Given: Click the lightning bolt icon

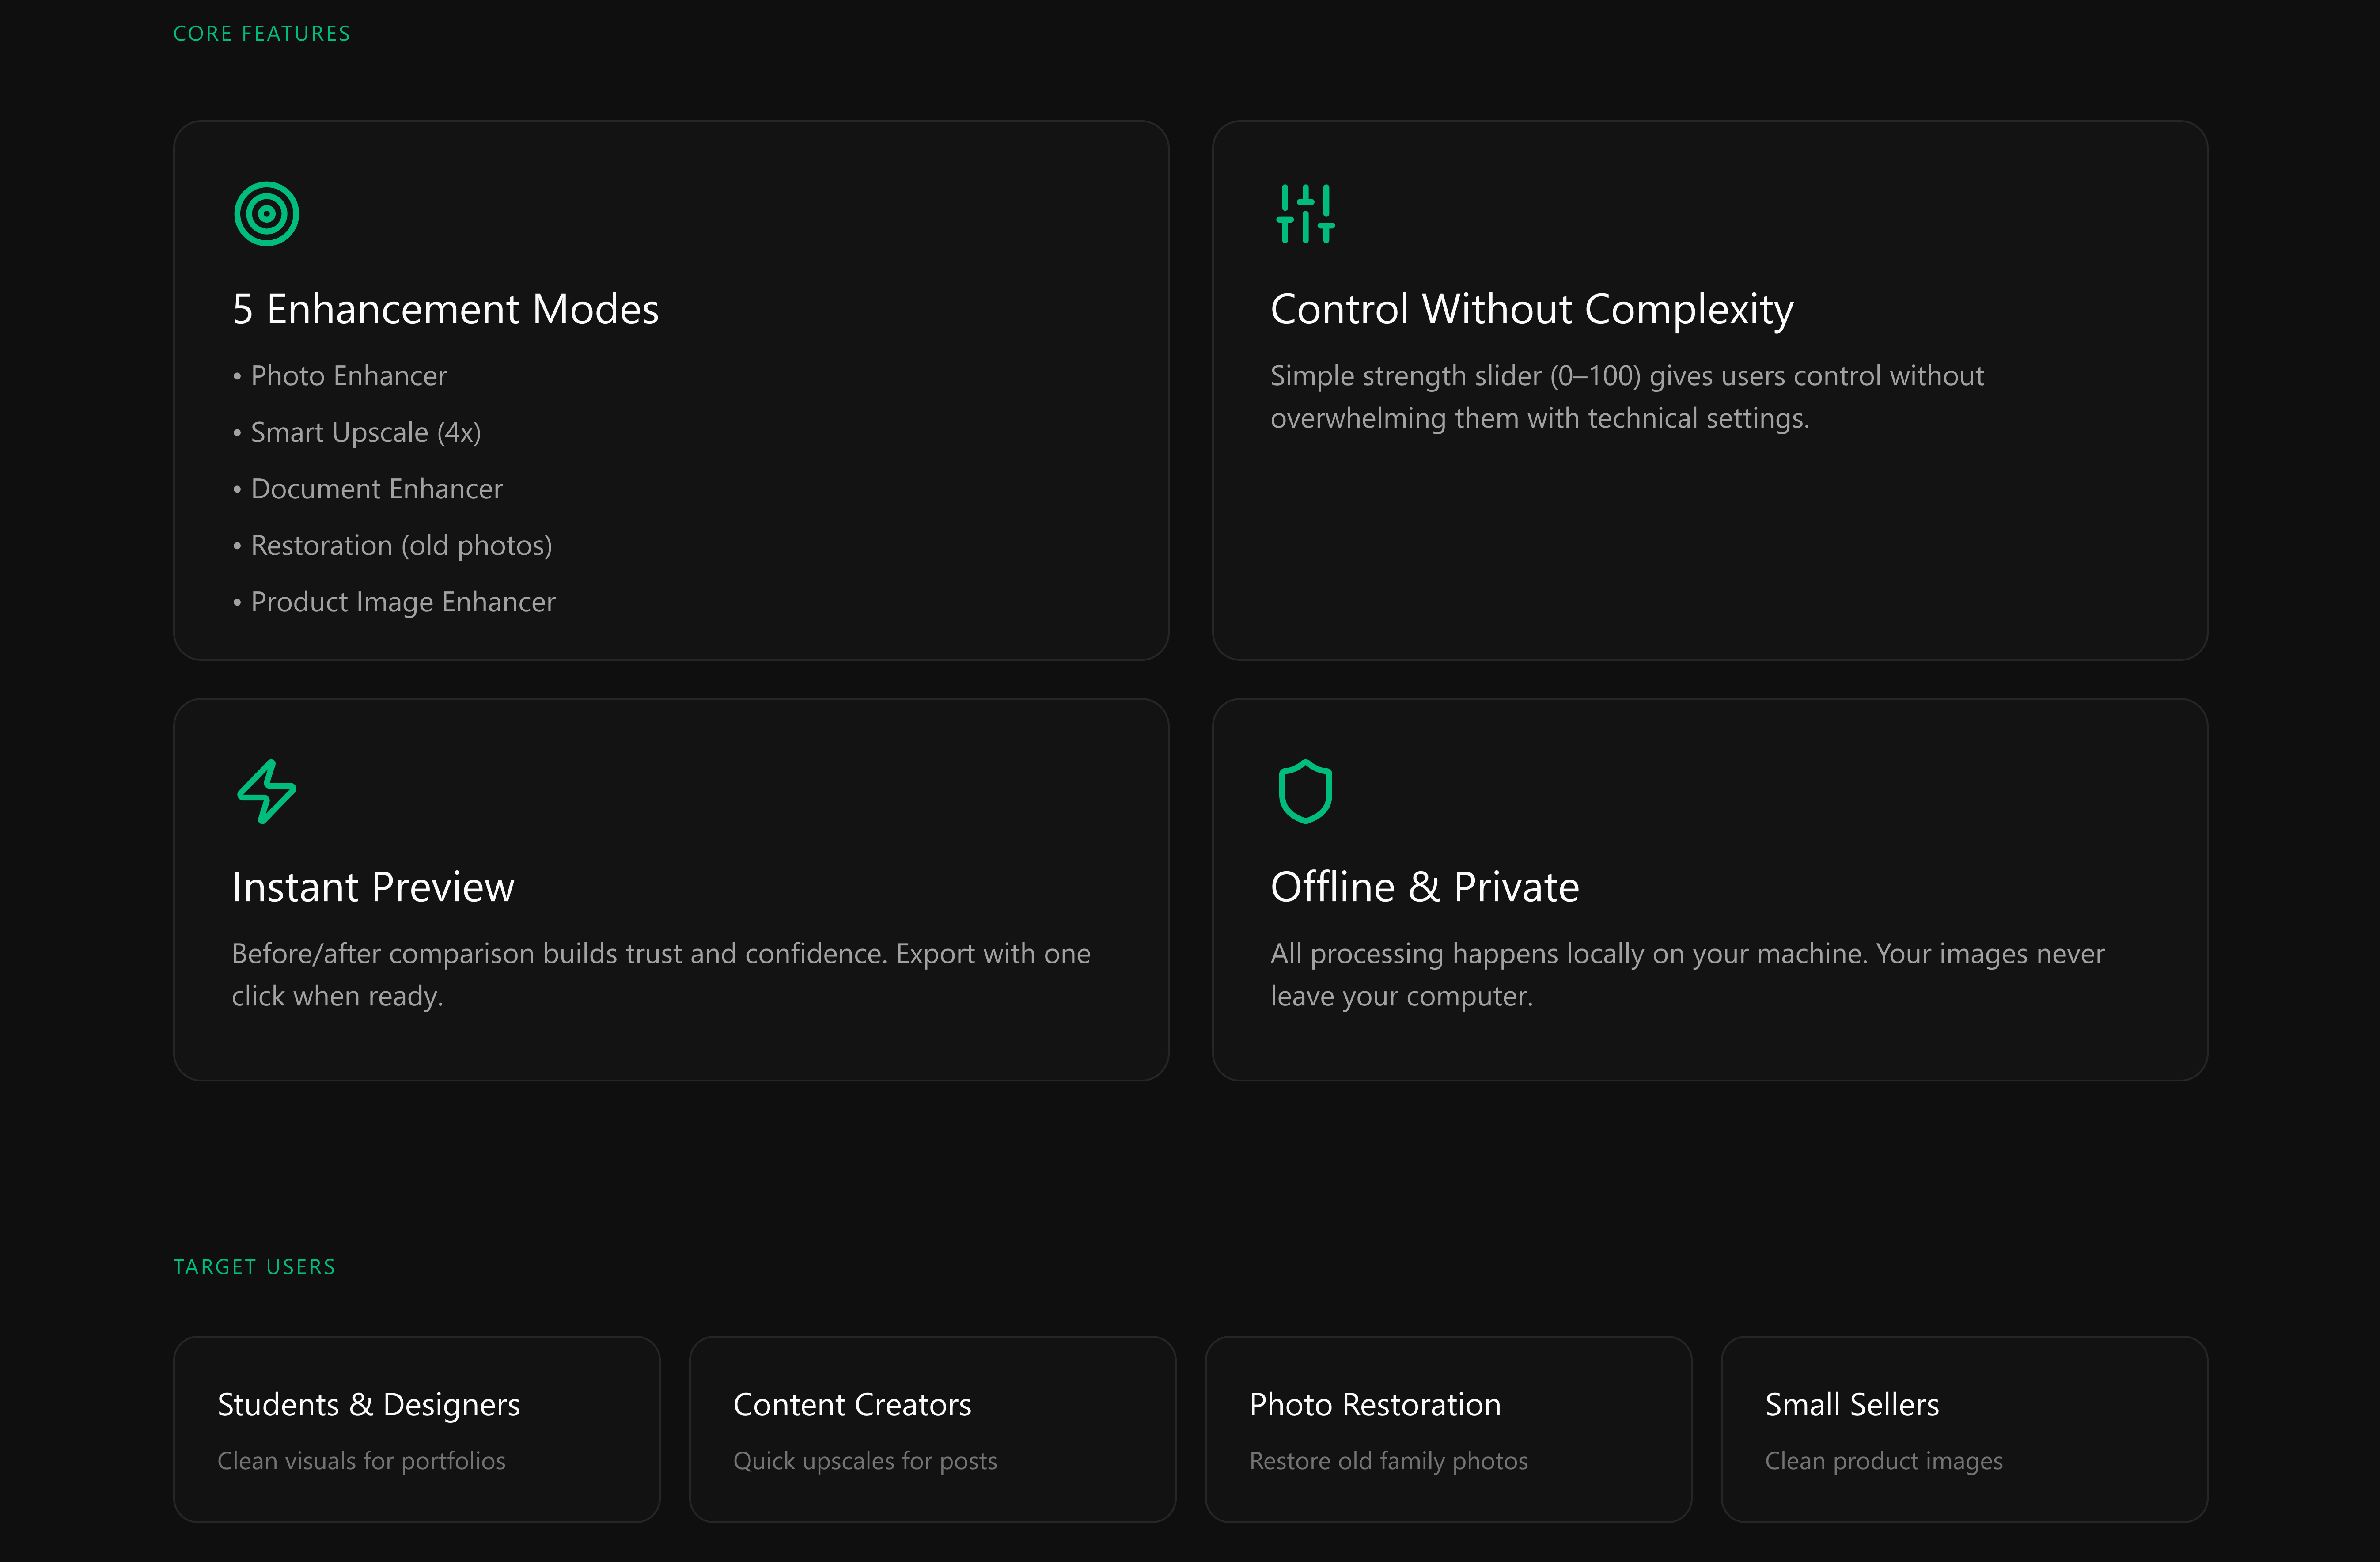Looking at the screenshot, I should click(266, 791).
